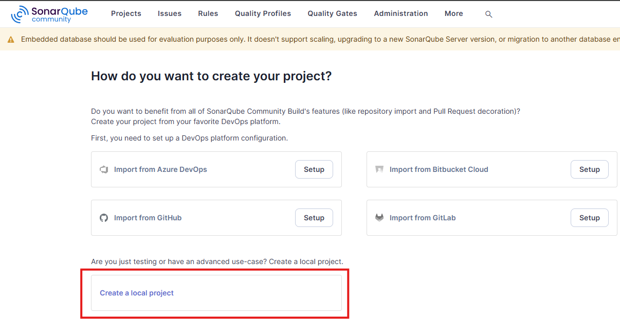Go to the Issues page
Viewport: 620px width, 332px height.
point(170,14)
